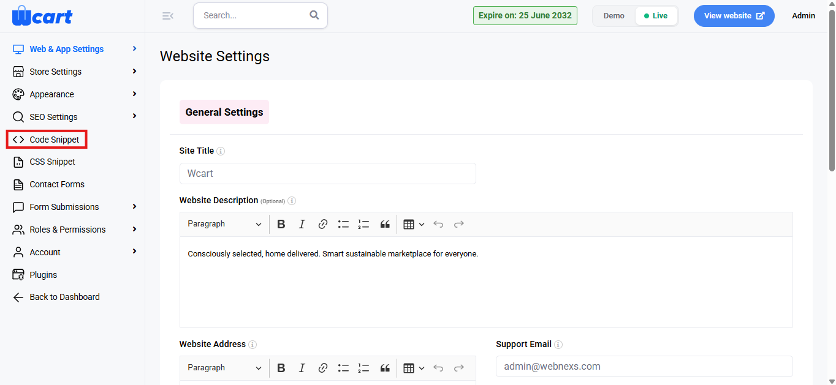The image size is (836, 385).
Task: Expand Form Submissions chevron
Action: click(134, 206)
